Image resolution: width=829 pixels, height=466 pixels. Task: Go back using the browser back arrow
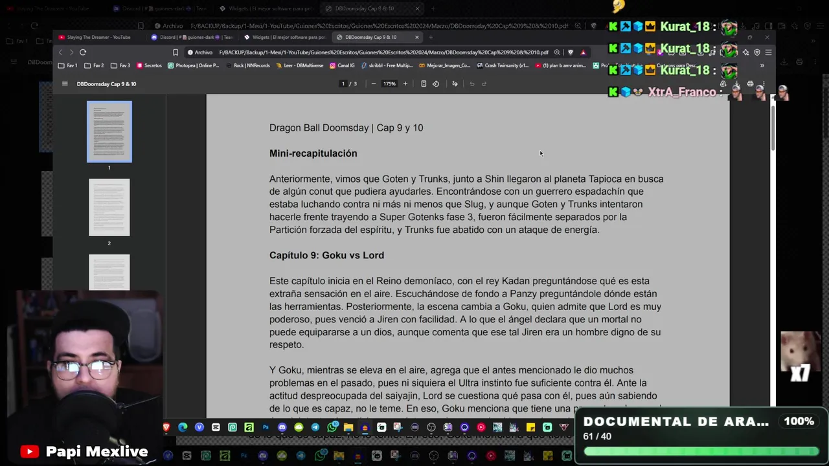point(60,52)
